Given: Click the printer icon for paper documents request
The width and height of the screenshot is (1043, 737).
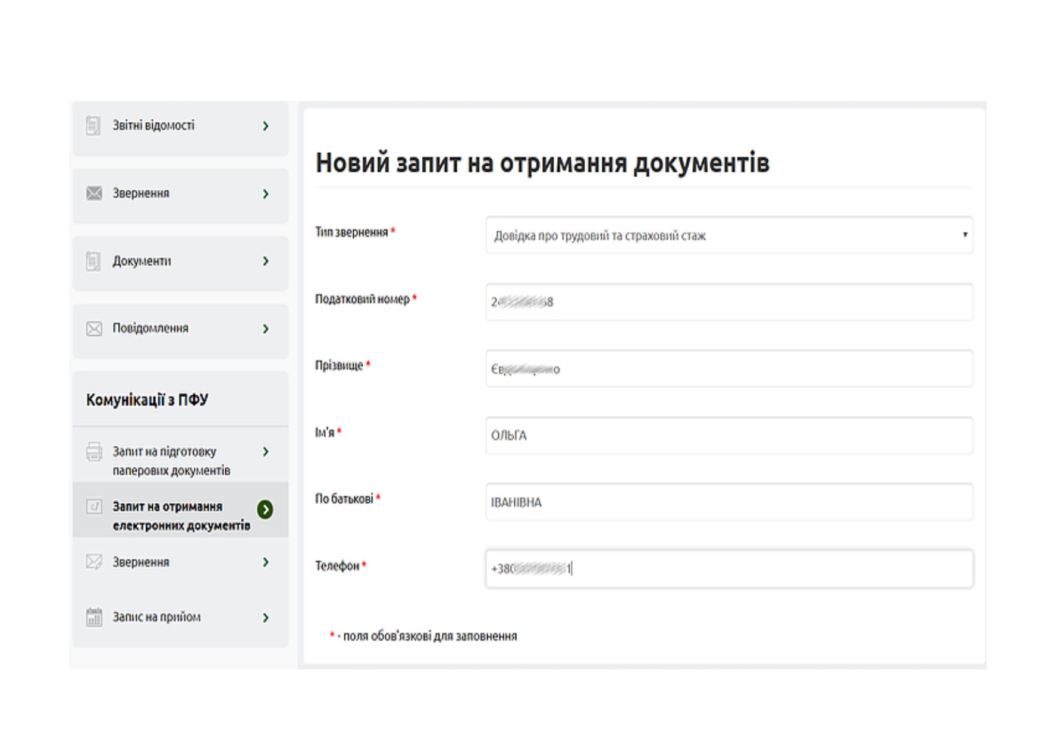Looking at the screenshot, I should (94, 452).
